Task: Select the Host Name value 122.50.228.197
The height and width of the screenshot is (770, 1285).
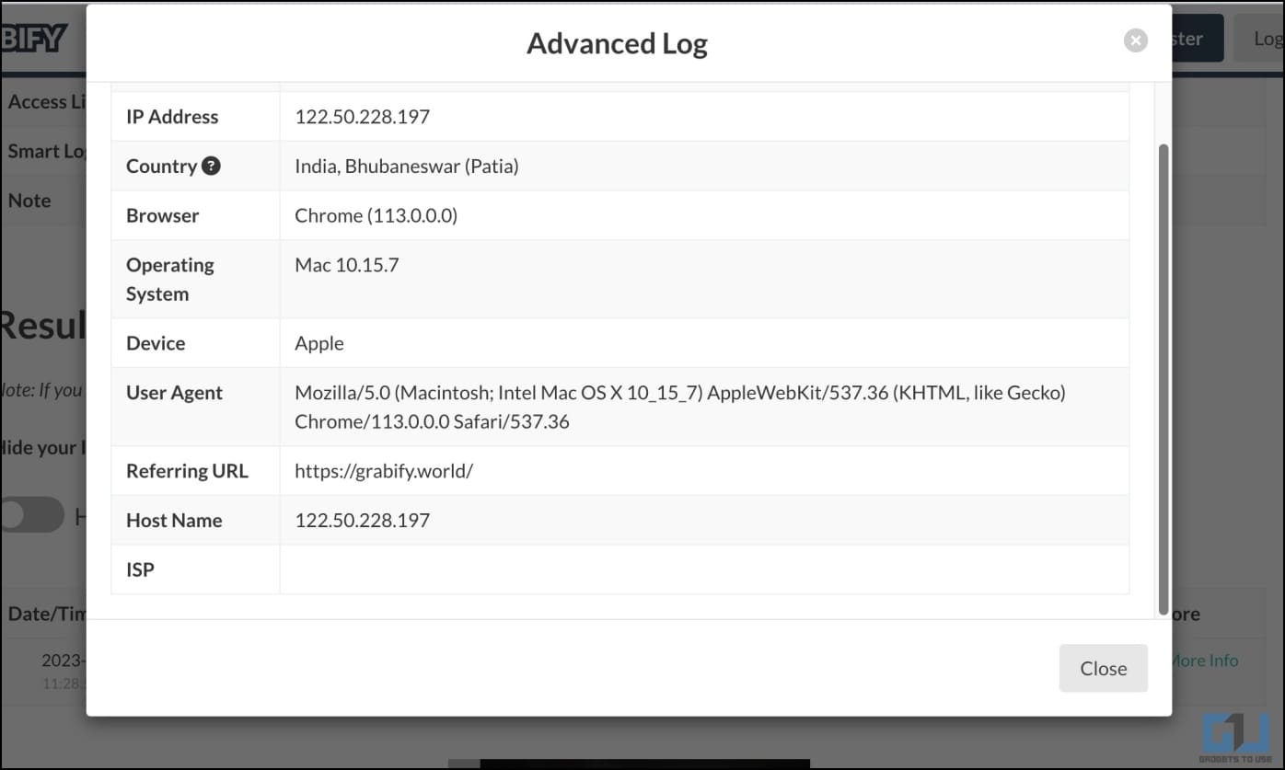Action: [362, 521]
